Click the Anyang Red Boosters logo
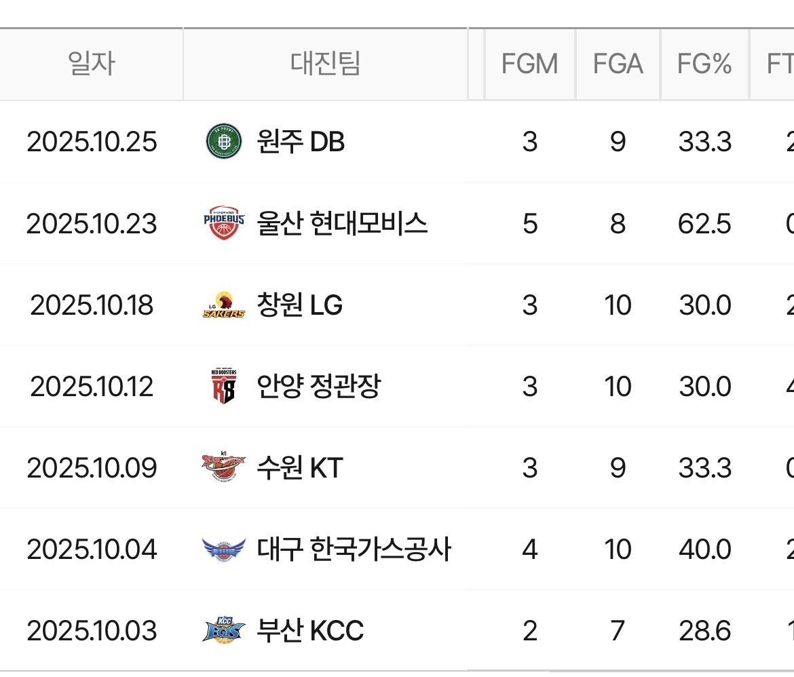 [224, 387]
